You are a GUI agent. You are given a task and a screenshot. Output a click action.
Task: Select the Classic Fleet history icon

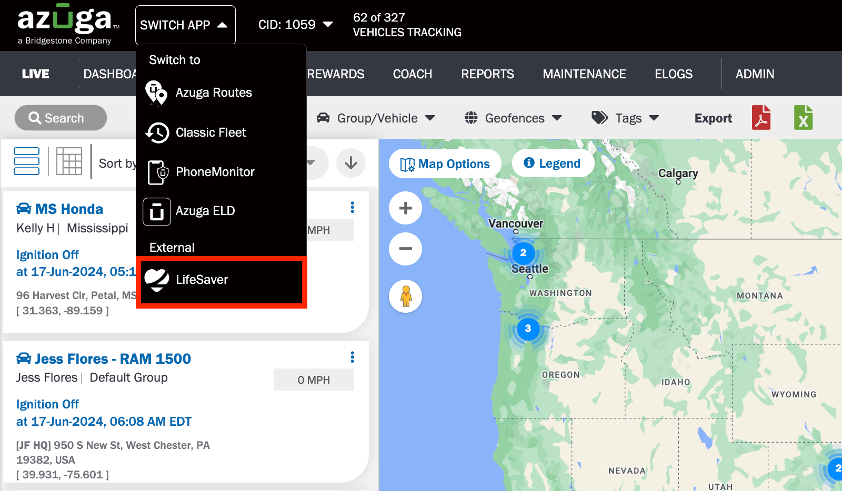157,132
